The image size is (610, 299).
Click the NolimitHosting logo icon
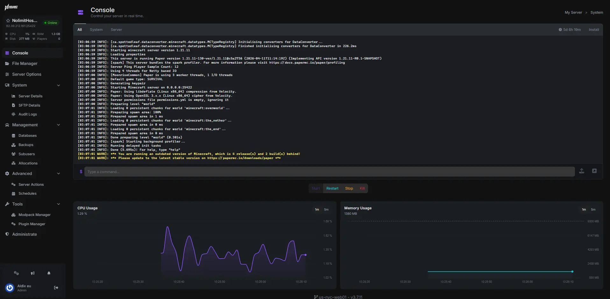coord(11,7)
